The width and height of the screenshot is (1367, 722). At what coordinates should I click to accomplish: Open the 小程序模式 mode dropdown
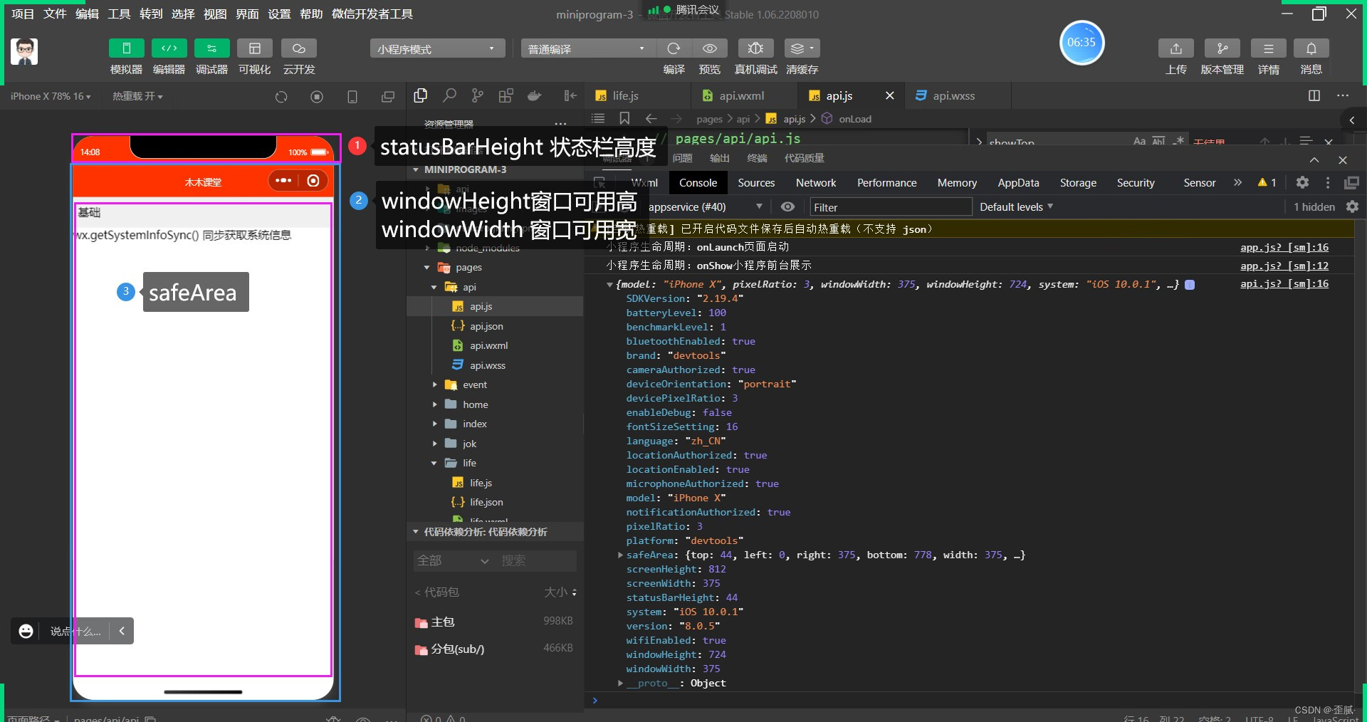pos(437,48)
